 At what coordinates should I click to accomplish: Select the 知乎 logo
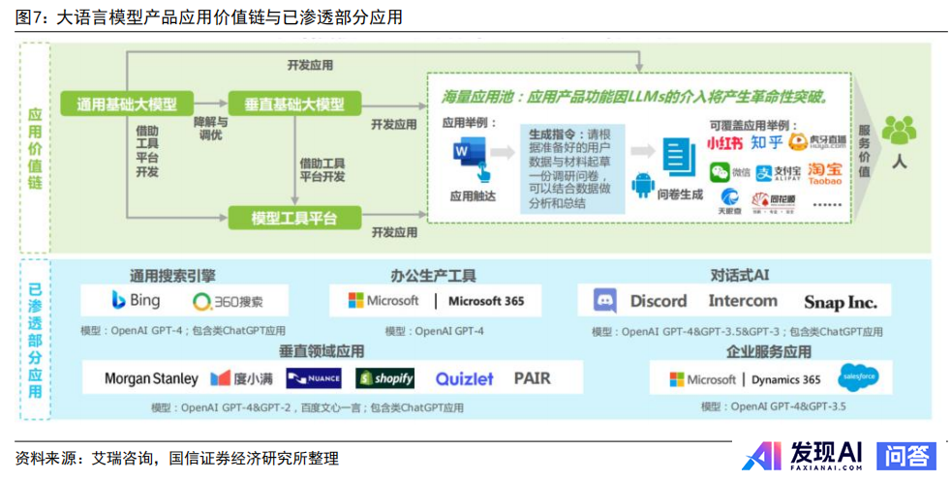(767, 142)
